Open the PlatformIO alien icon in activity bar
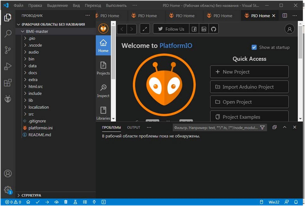Image resolution: width=305 pixels, height=206 pixels. coord(8,99)
